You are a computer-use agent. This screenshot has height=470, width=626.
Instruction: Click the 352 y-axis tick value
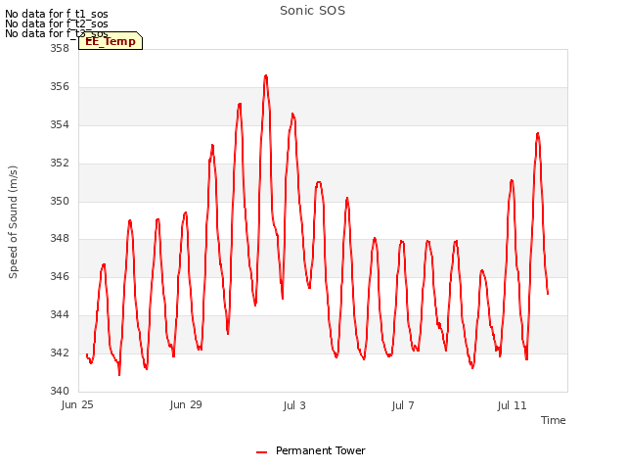[60, 164]
